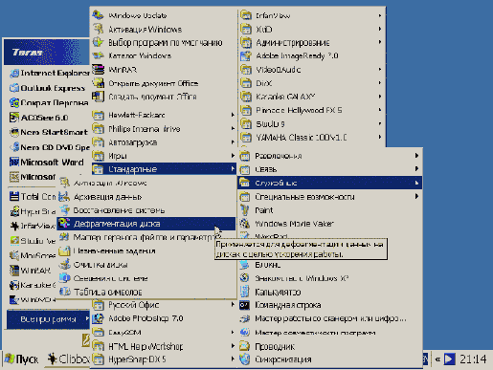Expand the Игры submenu
This screenshot has height=370, width=493.
pyautogui.click(x=164, y=156)
